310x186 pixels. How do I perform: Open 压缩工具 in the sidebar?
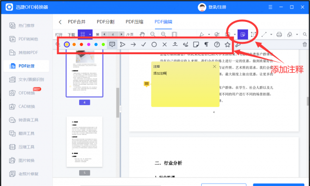pyautogui.click(x=26, y=147)
